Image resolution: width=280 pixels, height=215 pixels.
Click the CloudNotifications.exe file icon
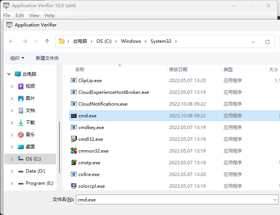coord(73,104)
